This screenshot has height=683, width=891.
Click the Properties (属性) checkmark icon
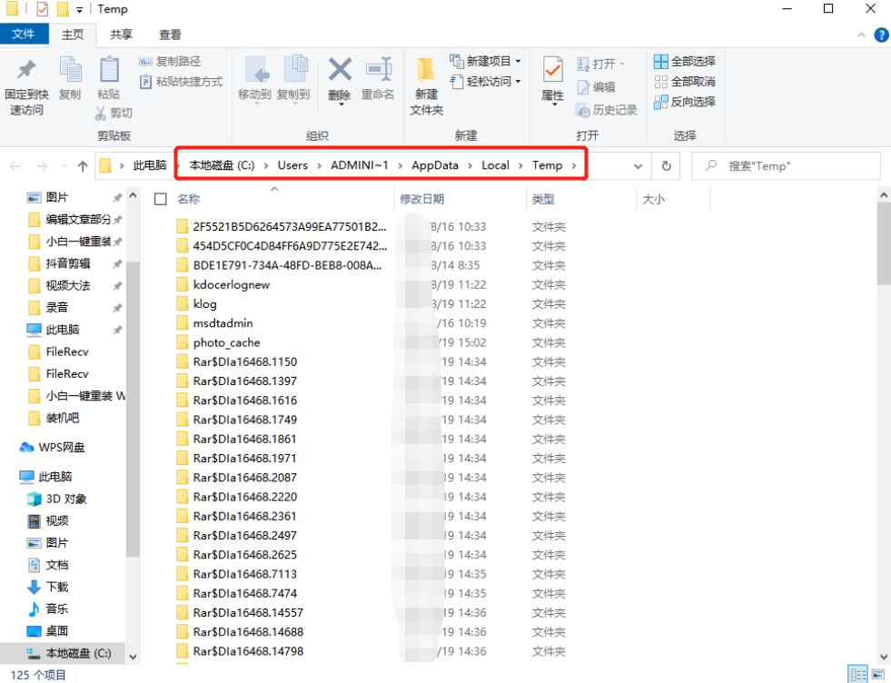click(x=552, y=71)
